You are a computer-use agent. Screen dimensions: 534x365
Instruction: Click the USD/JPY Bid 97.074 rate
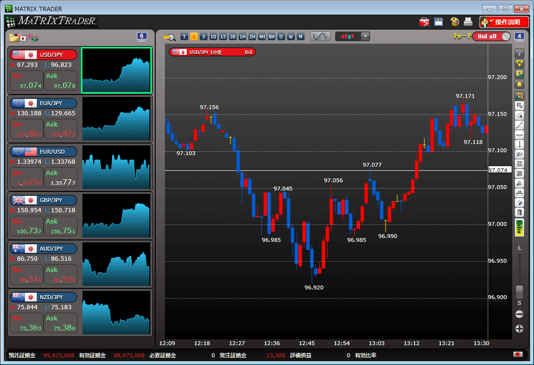[27, 80]
